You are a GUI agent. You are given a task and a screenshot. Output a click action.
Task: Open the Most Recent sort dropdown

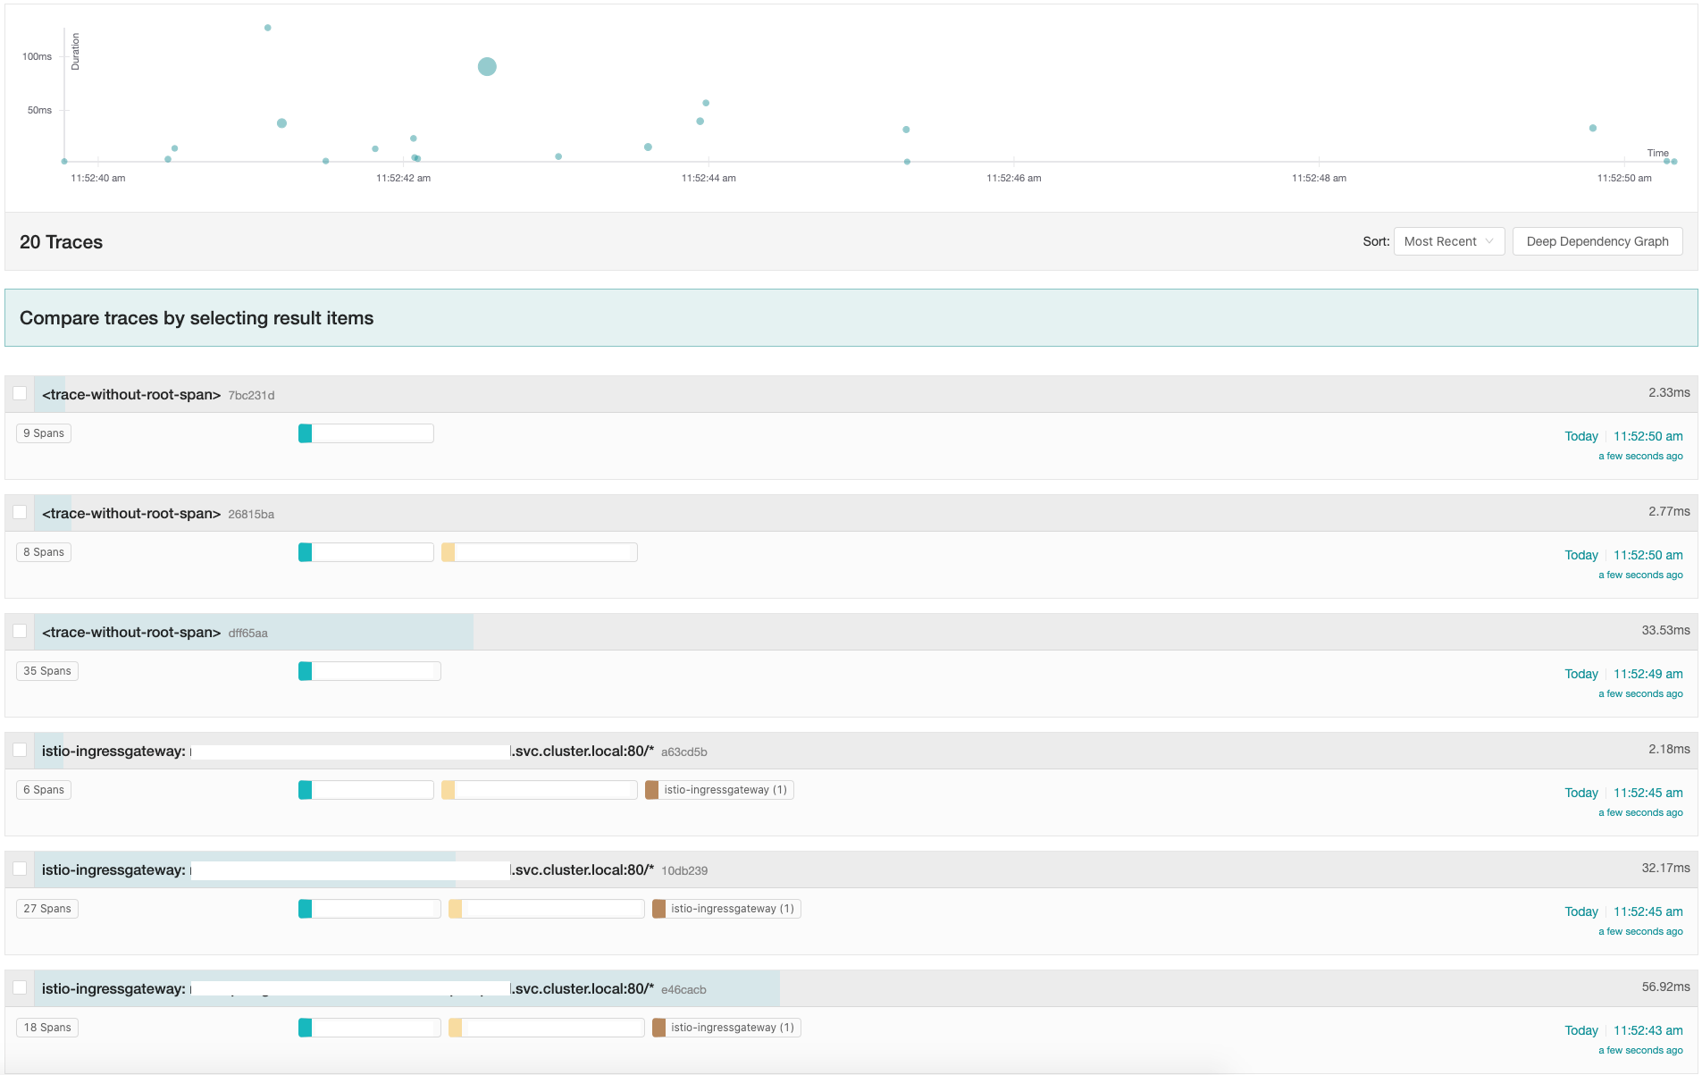pyautogui.click(x=1448, y=241)
